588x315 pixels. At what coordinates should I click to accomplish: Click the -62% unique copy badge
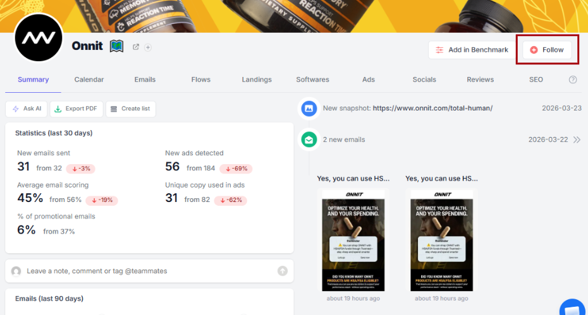[x=230, y=200]
